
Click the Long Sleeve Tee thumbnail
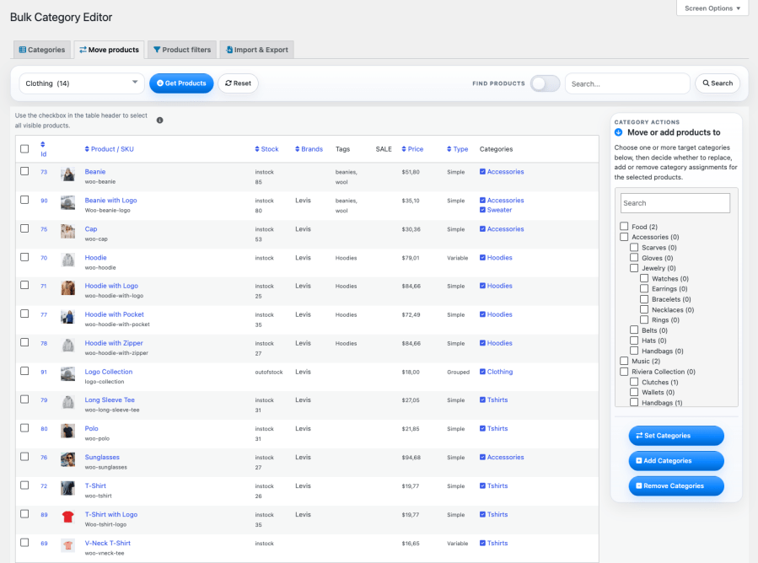point(67,402)
